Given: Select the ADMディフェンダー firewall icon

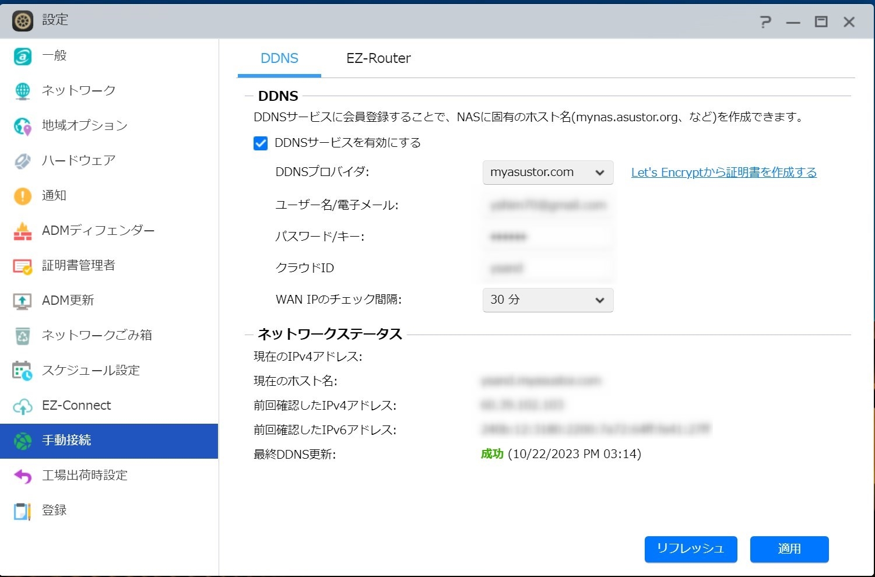Looking at the screenshot, I should [22, 231].
